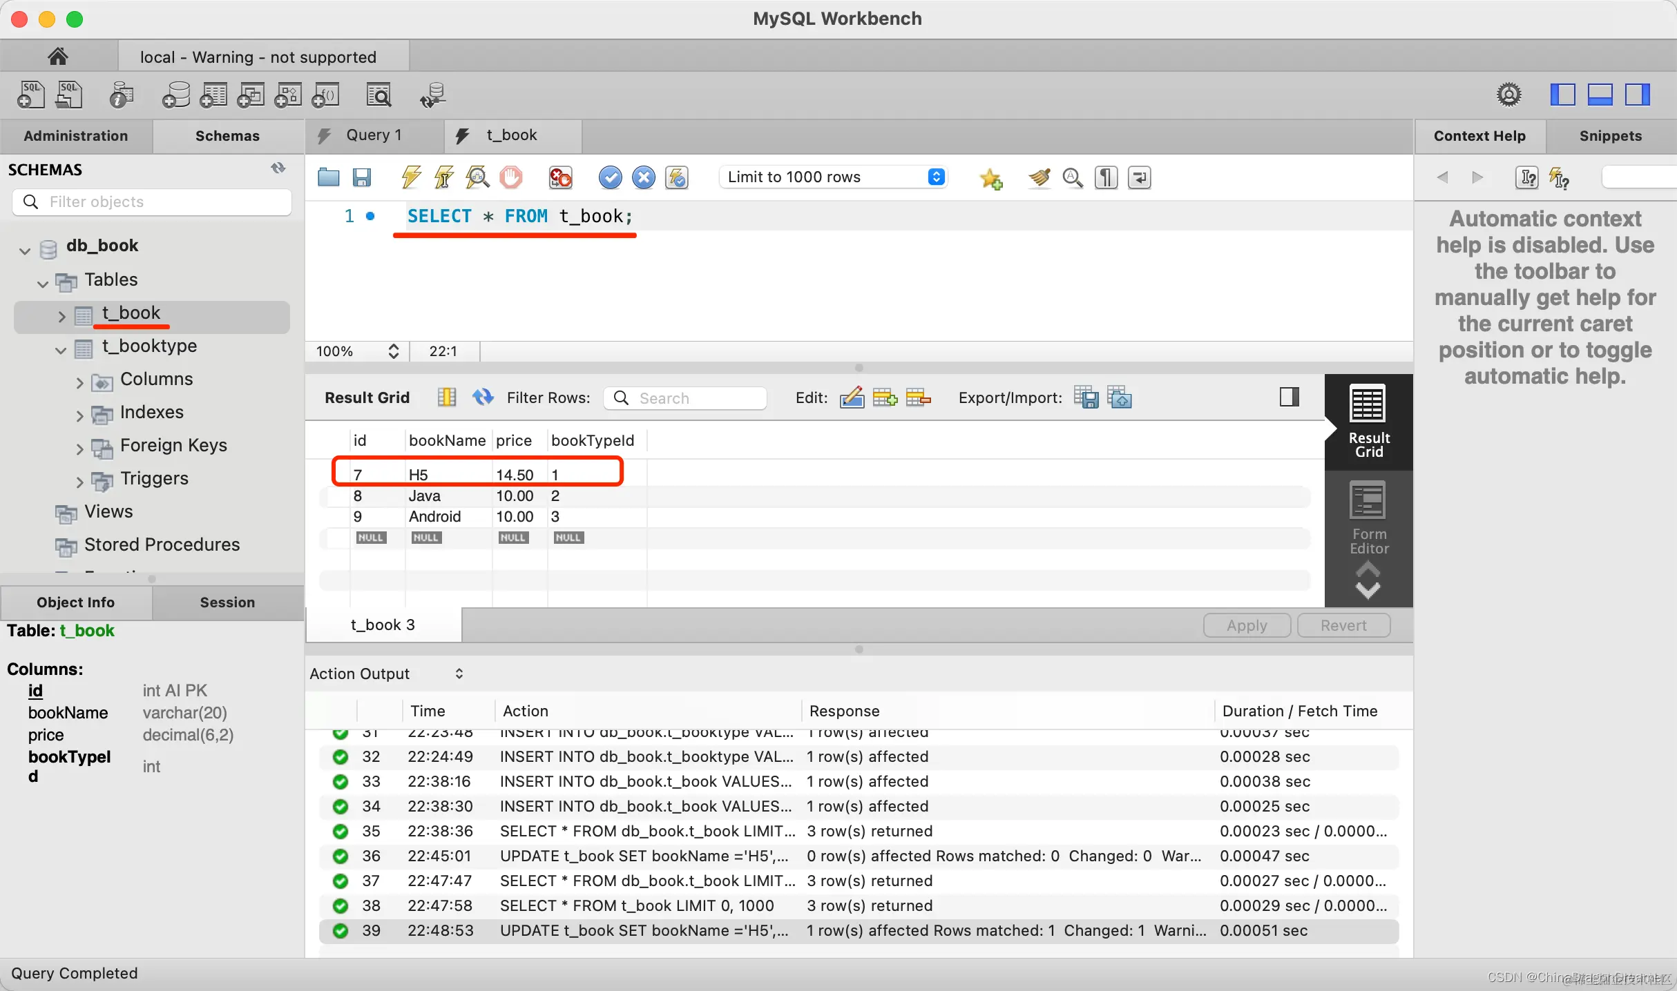This screenshot has height=991, width=1677.
Task: Expand the Foreign Keys tree node
Action: click(x=79, y=448)
